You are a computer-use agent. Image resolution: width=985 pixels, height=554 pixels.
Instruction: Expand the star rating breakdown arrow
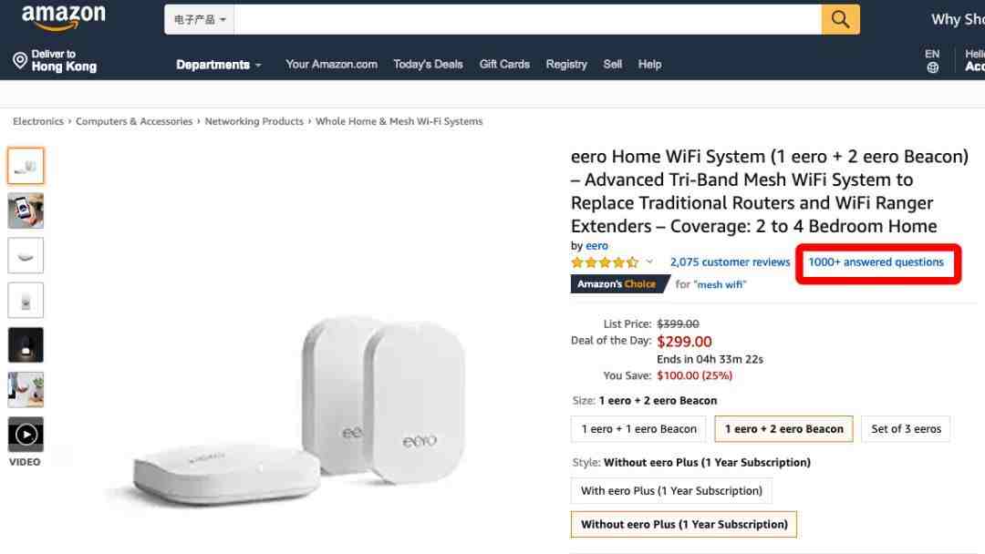(649, 262)
